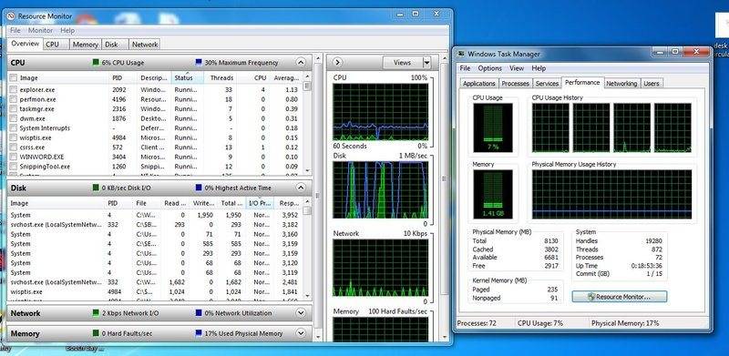Tick the select-all checkbox beside Image header
The image size is (729, 356).
pos(14,78)
